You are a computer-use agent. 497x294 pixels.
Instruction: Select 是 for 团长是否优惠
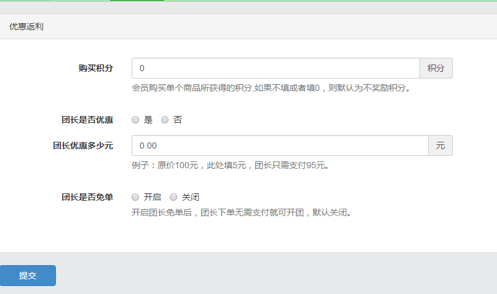tap(135, 120)
